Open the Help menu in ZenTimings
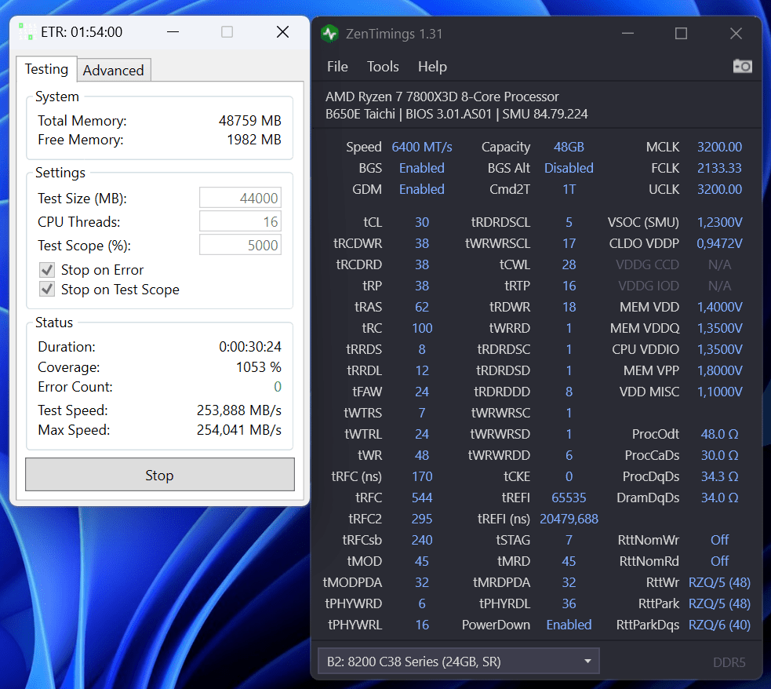Image resolution: width=771 pixels, height=689 pixels. point(432,67)
